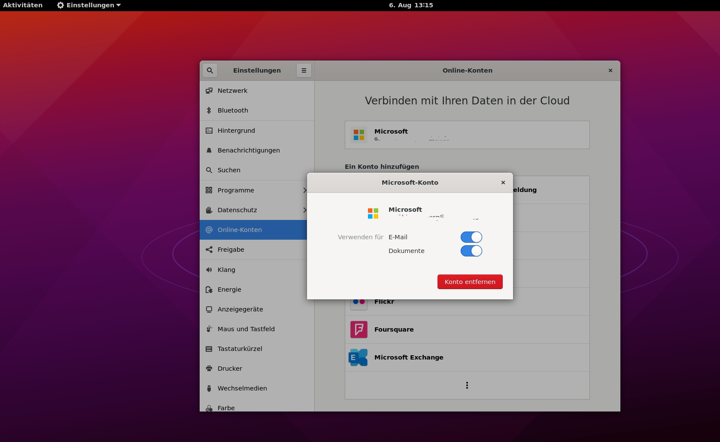This screenshot has width=720, height=442.
Task: Click the Netzwerk icon in sidebar
Action: [x=209, y=91]
